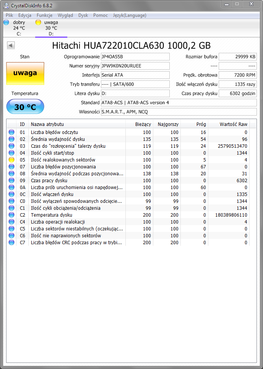Click the Standard field ATA8-ACS

click(179, 103)
